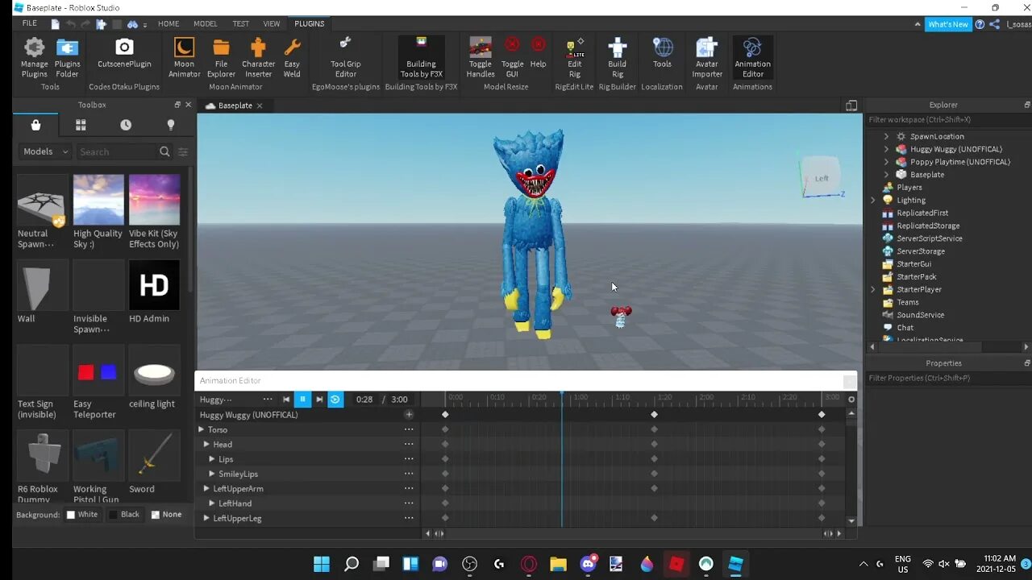Open Toolbox search filter options
Screen dimensions: 1032x580
[x=183, y=151]
